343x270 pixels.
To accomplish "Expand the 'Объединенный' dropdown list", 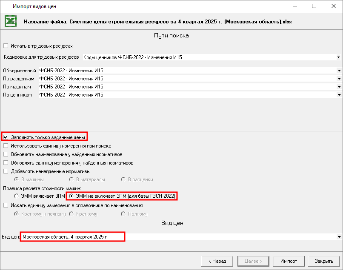I will click(339, 71).
